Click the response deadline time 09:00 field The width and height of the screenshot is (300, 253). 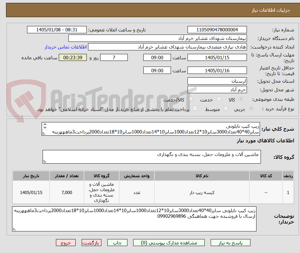tap(157, 57)
